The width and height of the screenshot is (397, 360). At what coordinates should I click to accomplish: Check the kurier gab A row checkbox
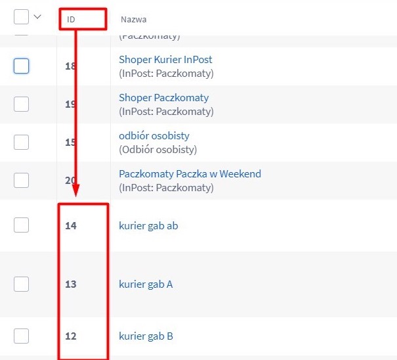(22, 284)
